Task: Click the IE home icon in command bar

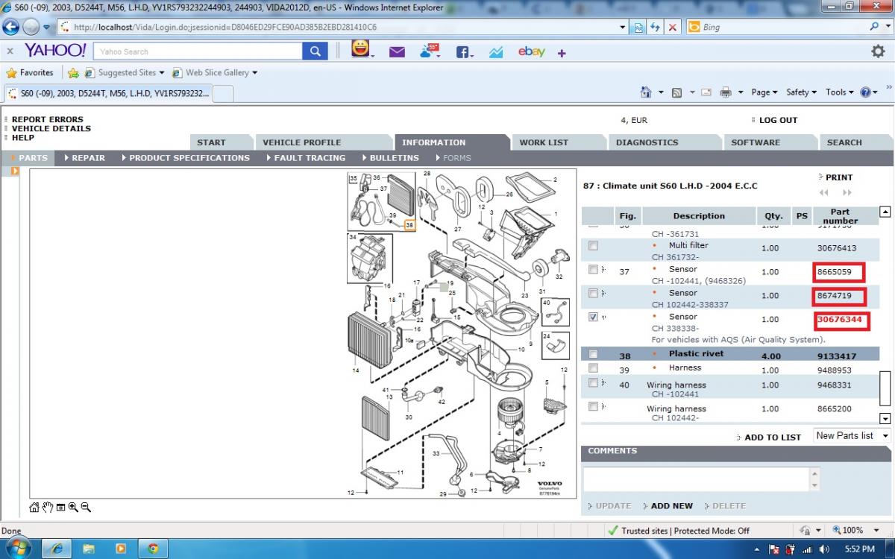Action: click(647, 92)
